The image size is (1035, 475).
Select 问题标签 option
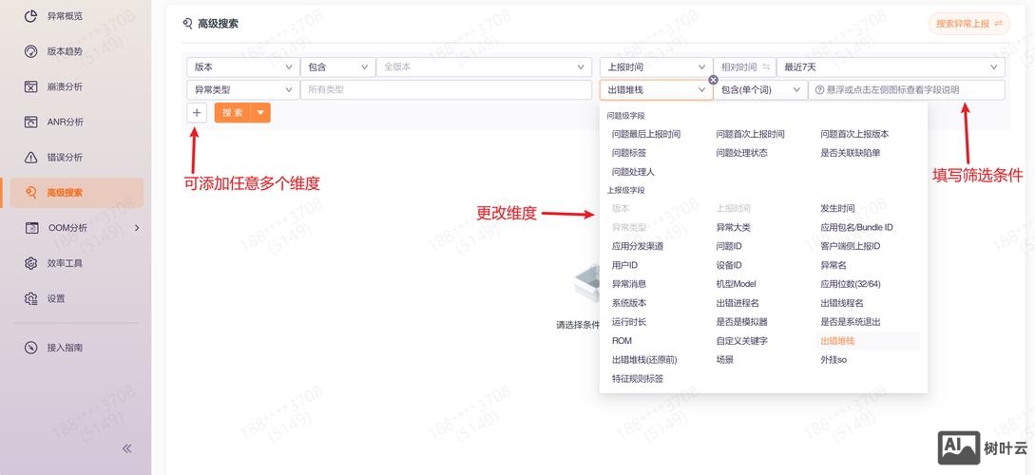pyautogui.click(x=628, y=153)
